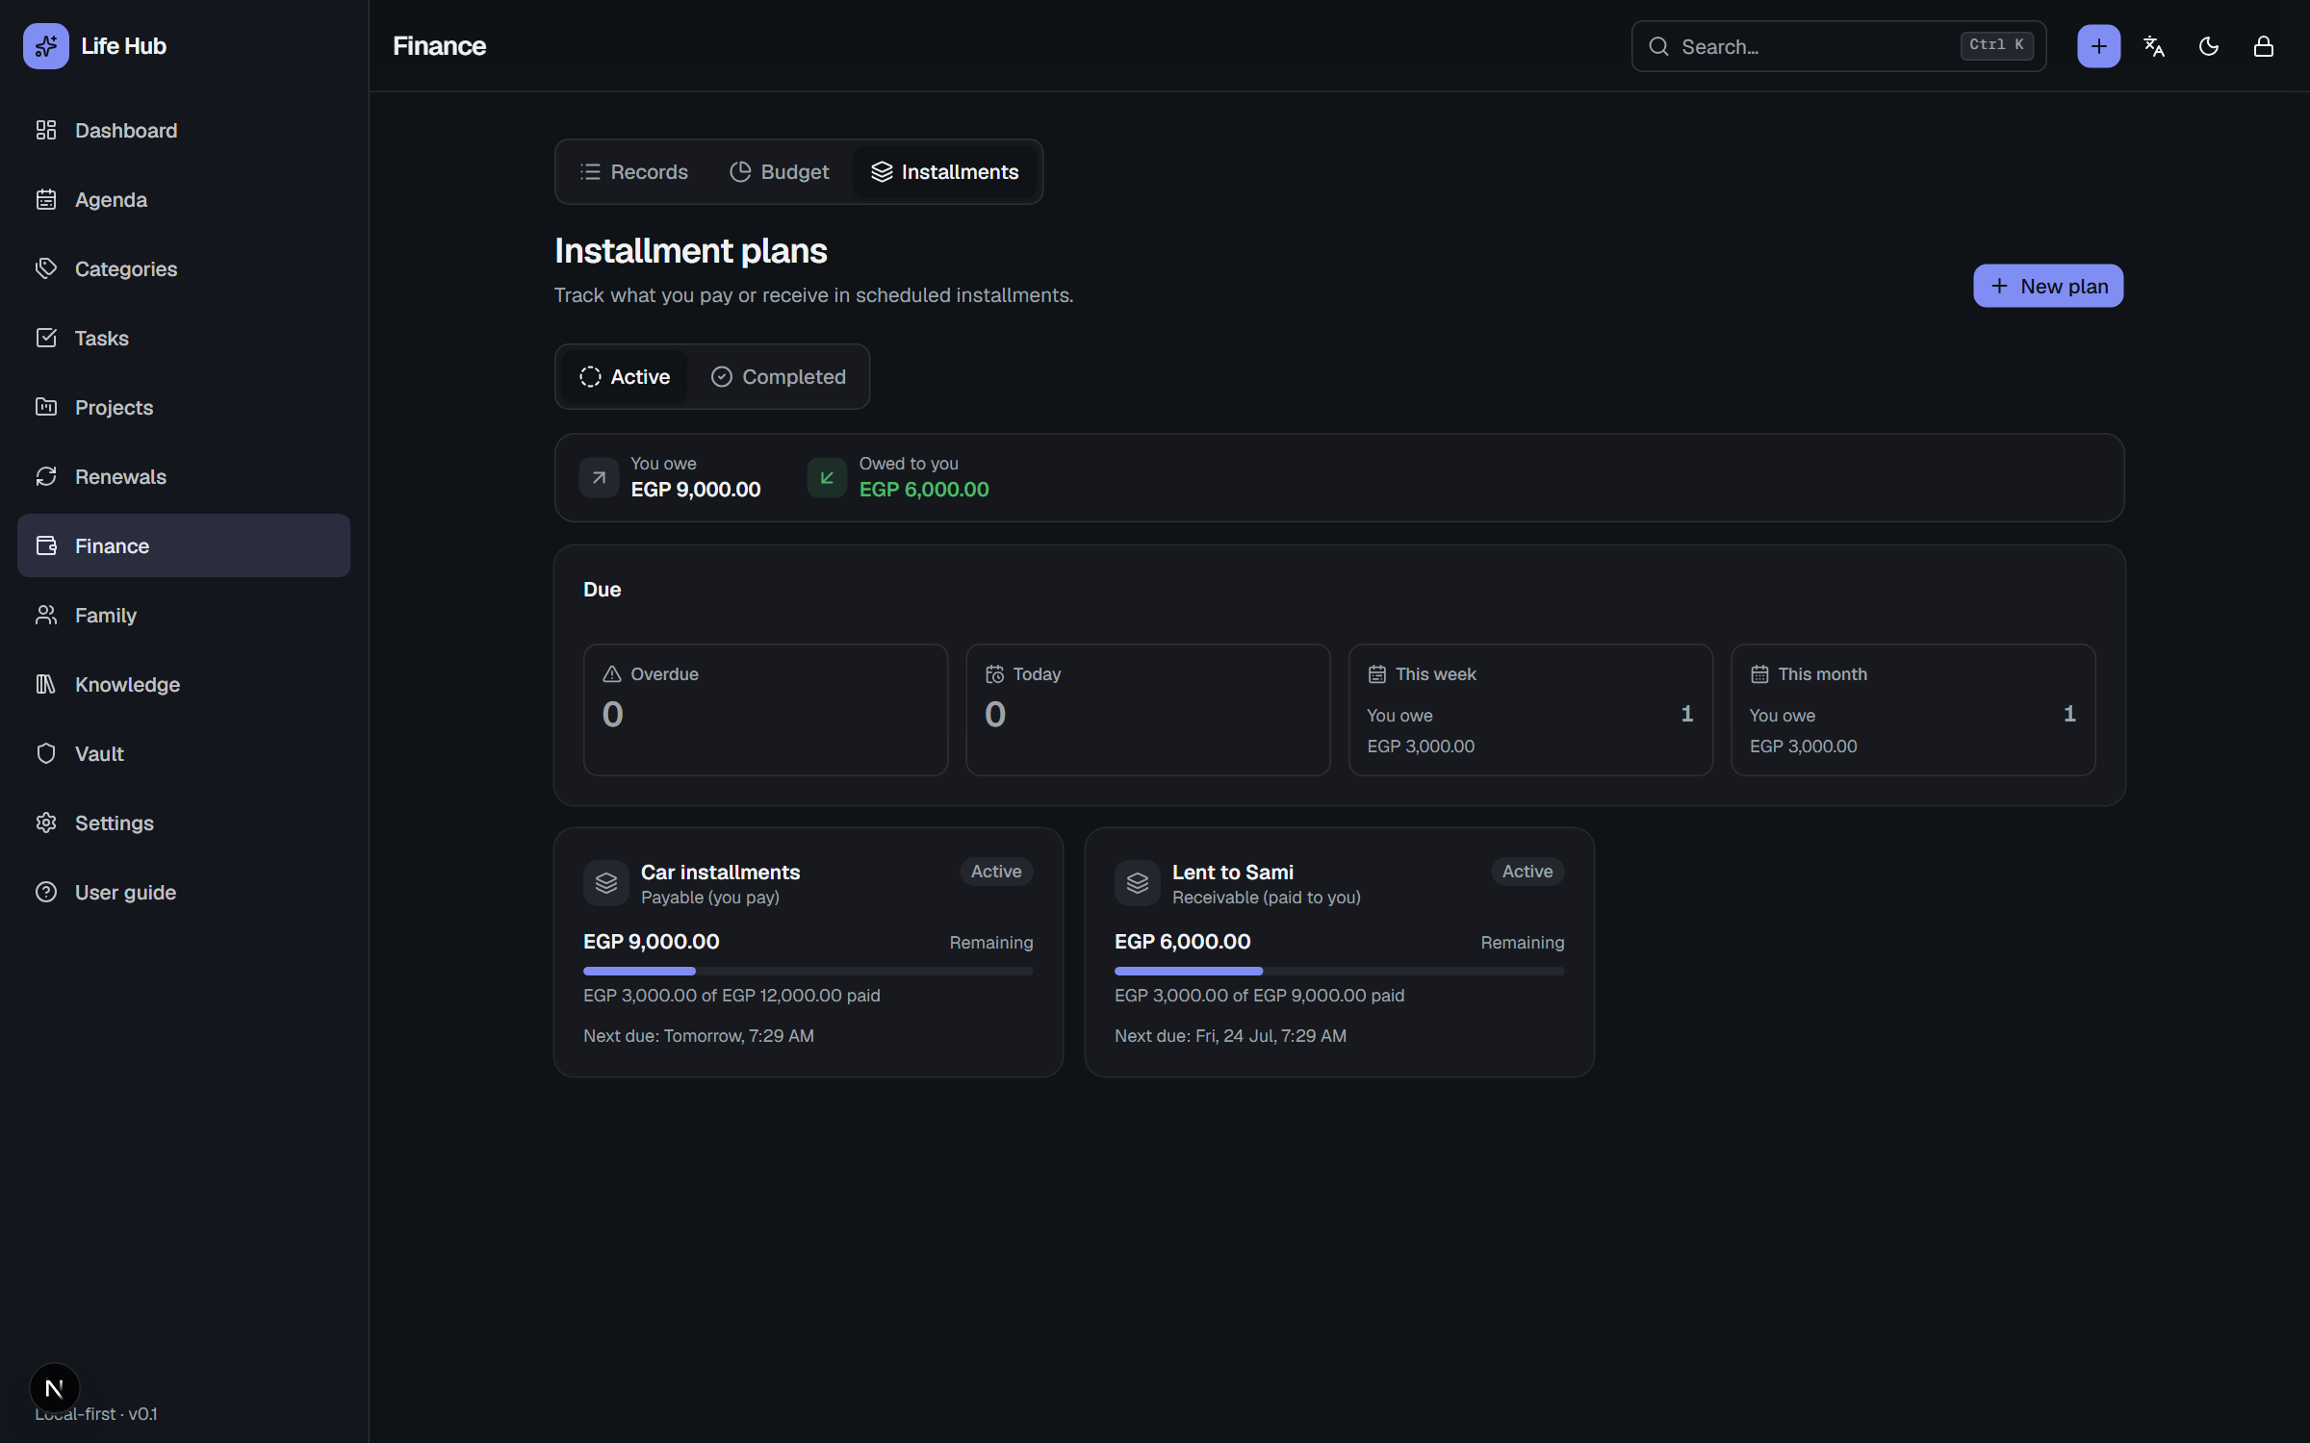
Task: Open the Lent to Sami plan title
Action: [1233, 872]
